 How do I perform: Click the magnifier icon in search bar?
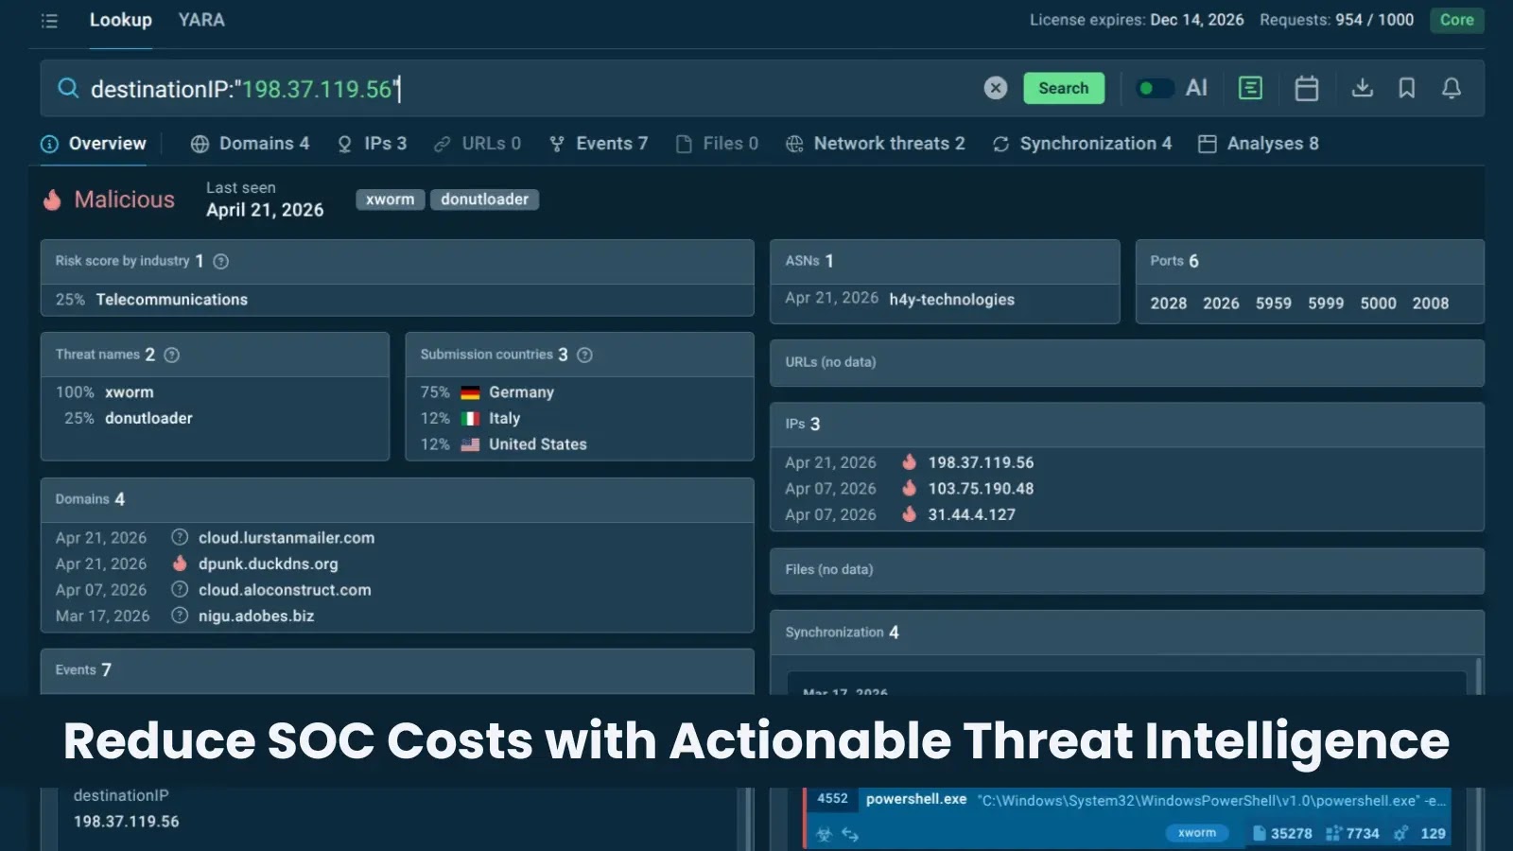point(68,88)
